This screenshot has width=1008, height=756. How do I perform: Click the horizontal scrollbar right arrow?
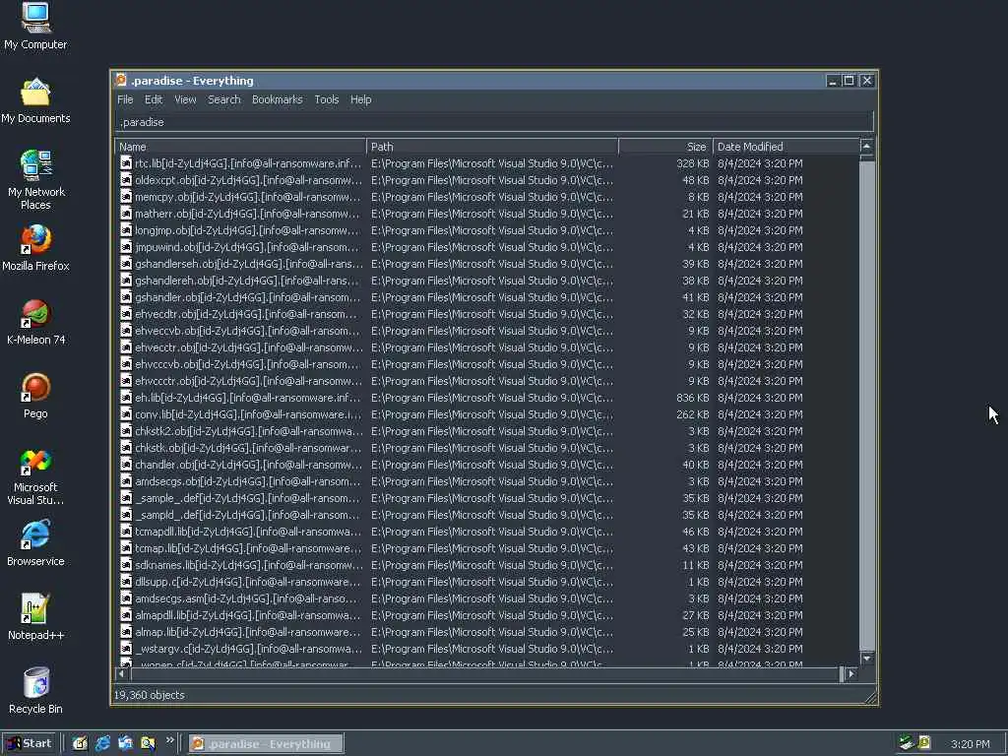(851, 673)
